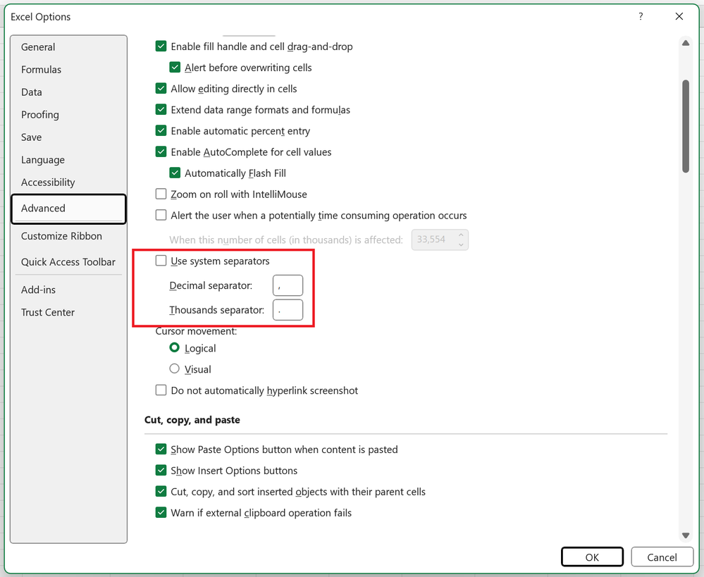Open Help with the question mark icon
The image size is (704, 577).
[x=641, y=17]
